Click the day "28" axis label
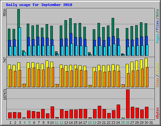The image size is (161, 126). (137, 123)
